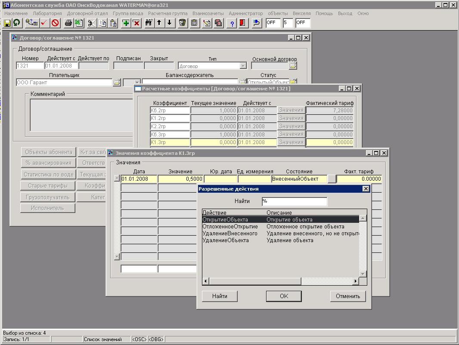The height and width of the screenshot is (345, 459).
Task: Click the red X delete record icon
Action: point(136,23)
